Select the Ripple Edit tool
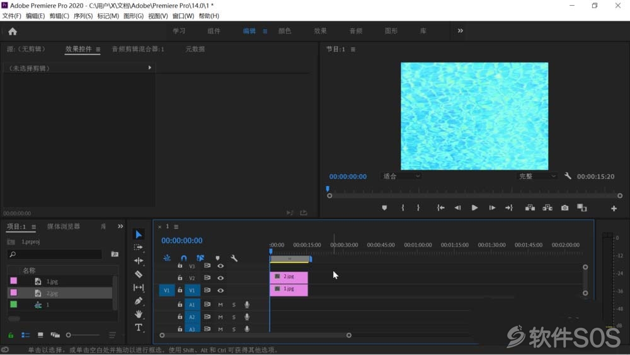 coord(139,260)
